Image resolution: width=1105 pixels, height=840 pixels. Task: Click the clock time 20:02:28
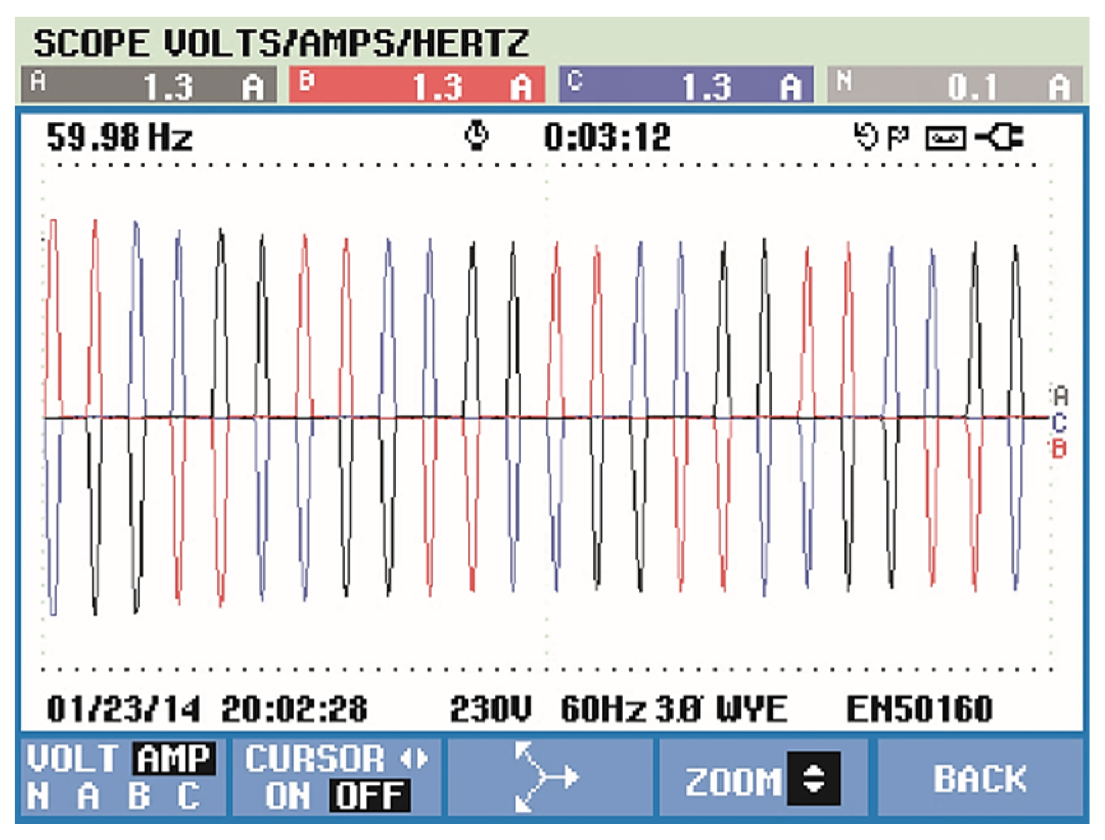point(294,709)
